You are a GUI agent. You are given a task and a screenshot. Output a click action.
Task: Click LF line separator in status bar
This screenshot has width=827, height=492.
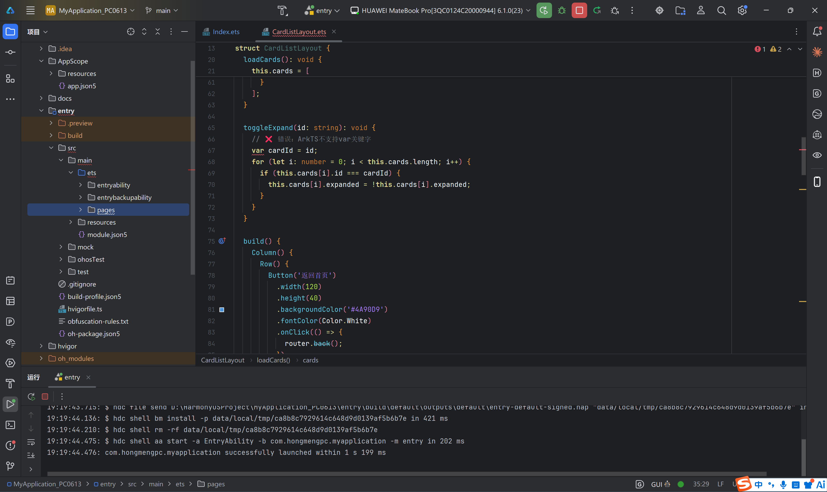click(721, 484)
